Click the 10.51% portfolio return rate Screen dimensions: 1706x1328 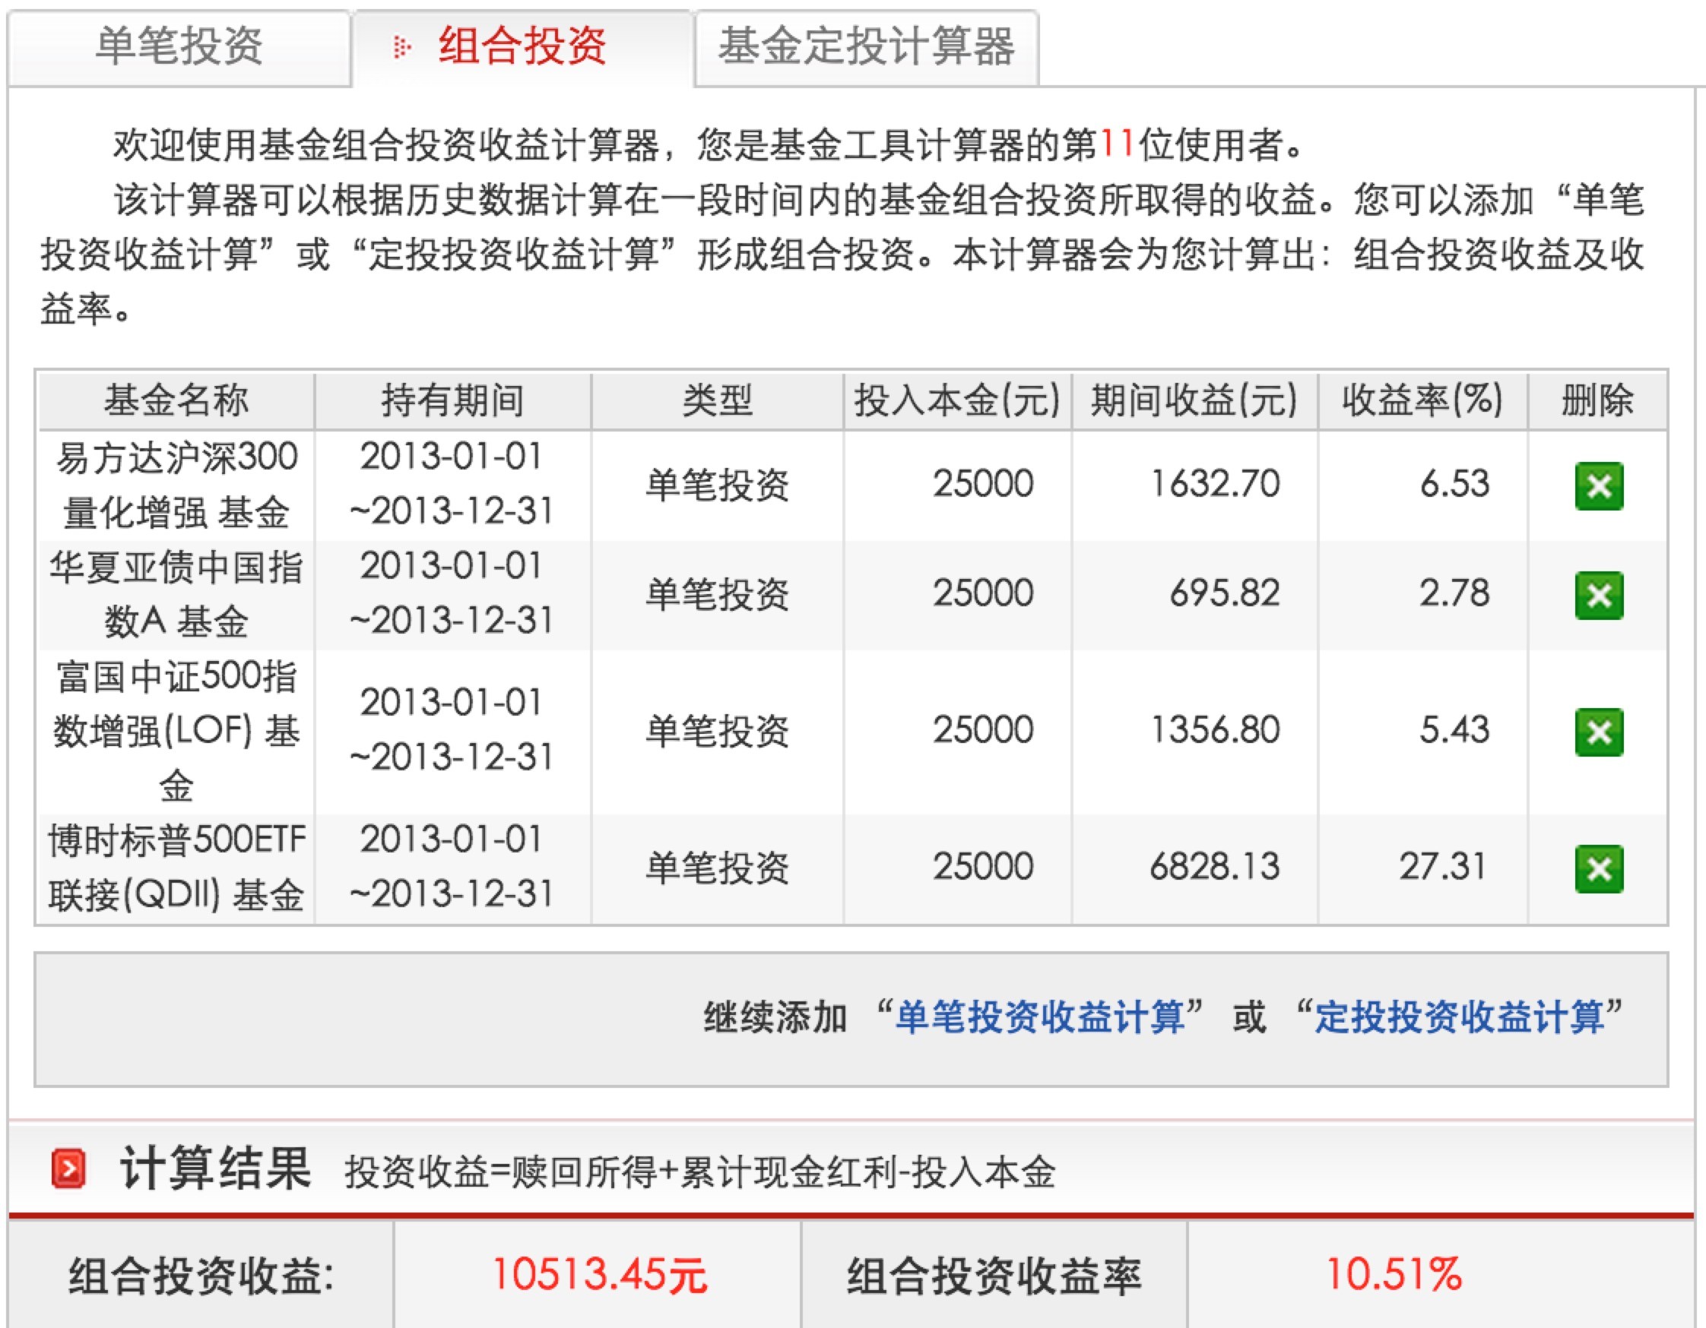(x=1394, y=1275)
